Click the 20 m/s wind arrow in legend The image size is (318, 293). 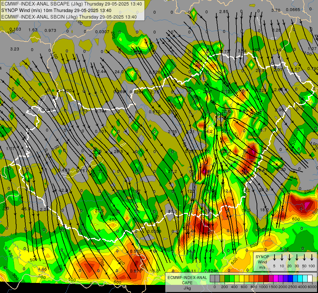(x=289, y=258)
